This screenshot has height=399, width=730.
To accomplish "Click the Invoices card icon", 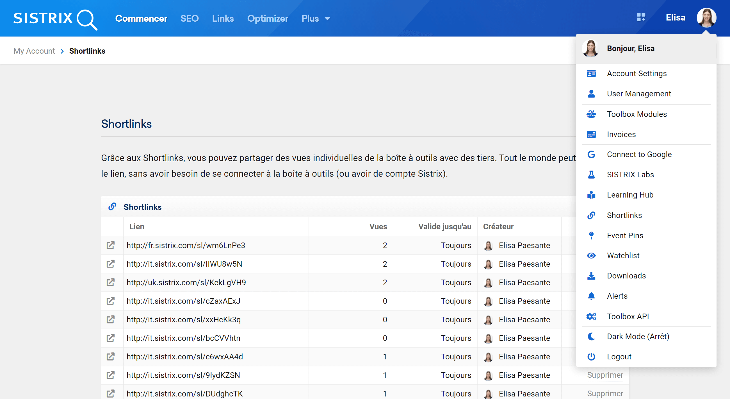I will point(591,134).
